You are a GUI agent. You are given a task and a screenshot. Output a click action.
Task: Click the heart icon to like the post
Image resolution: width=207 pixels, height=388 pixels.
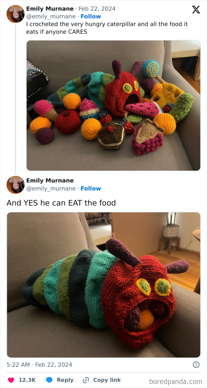11,380
